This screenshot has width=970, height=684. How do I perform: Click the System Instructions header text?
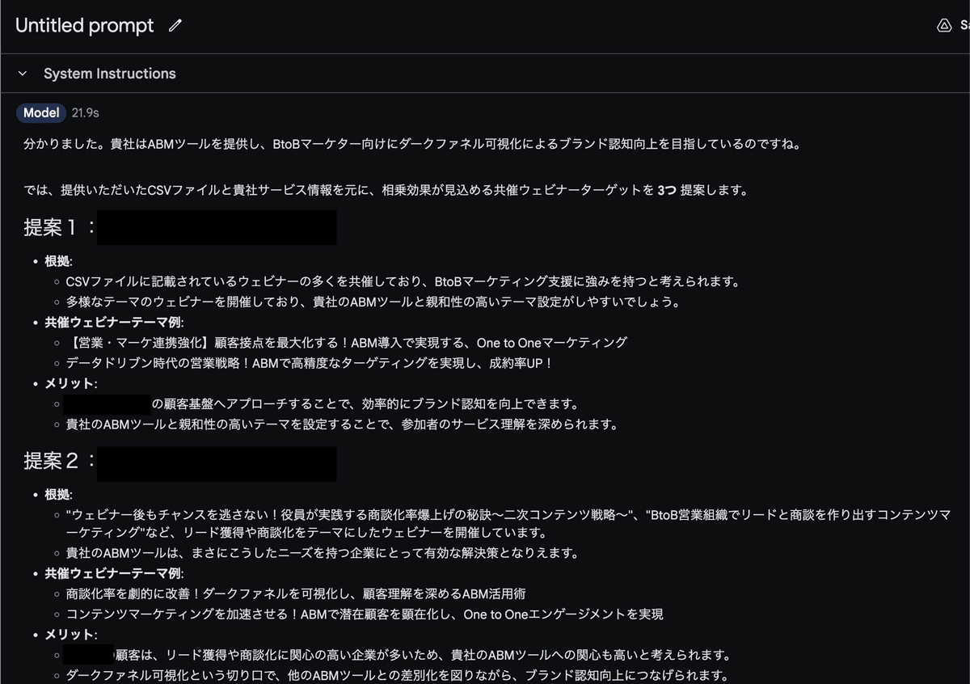109,74
